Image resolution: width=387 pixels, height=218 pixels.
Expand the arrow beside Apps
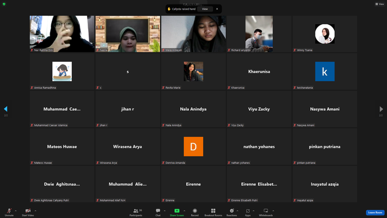[x=253, y=211]
